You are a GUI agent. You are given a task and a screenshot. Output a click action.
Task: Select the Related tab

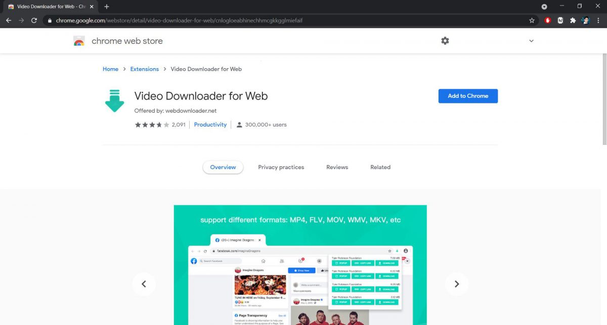click(380, 167)
